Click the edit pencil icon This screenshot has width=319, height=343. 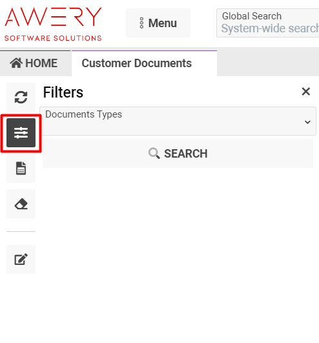point(21,259)
